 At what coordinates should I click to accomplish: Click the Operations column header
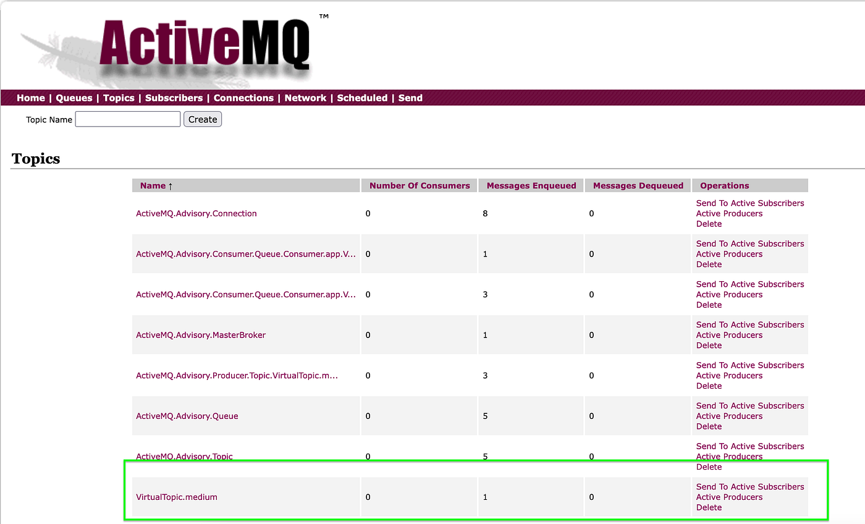tap(725, 185)
